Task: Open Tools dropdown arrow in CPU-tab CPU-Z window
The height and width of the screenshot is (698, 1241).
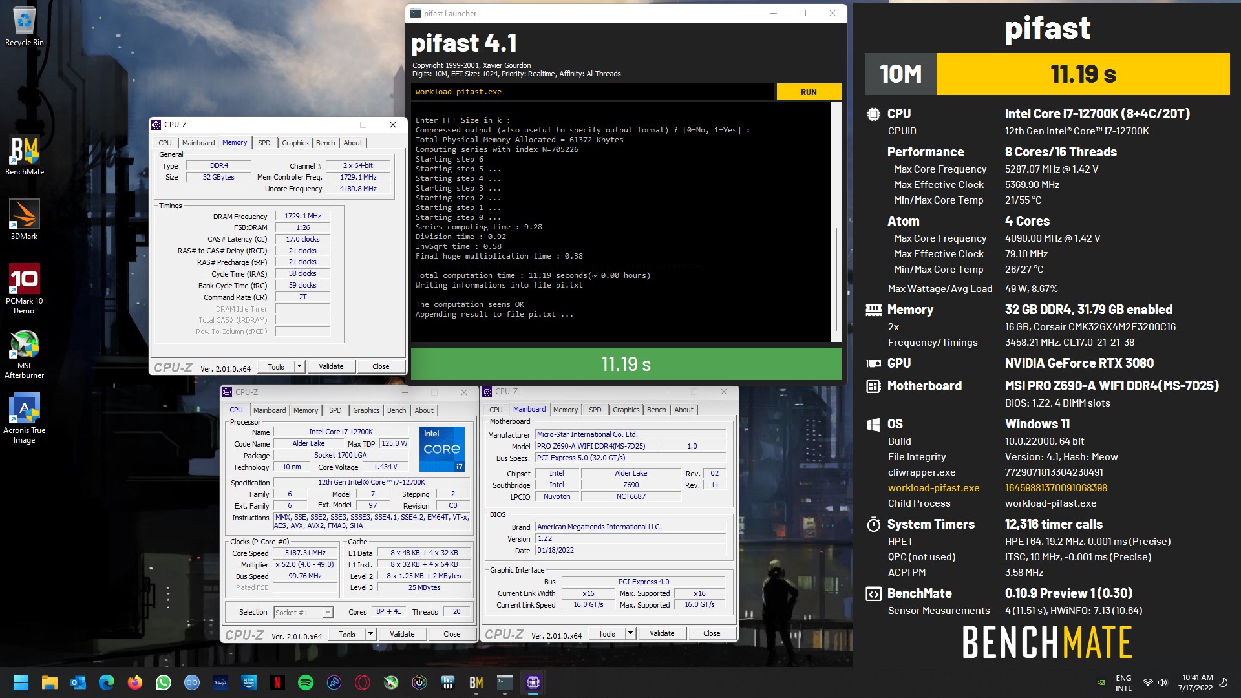Action: [370, 634]
